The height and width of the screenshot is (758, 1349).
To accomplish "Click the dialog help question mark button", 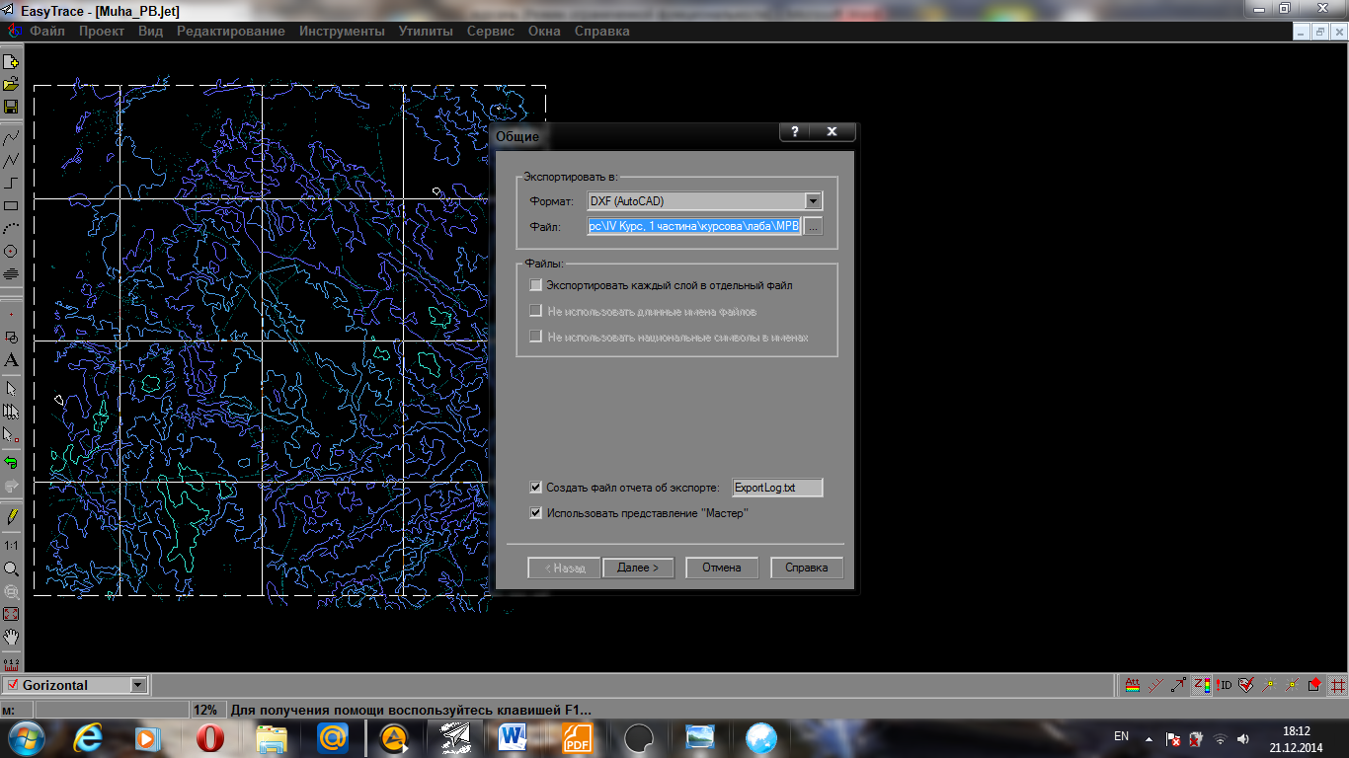I will [794, 132].
